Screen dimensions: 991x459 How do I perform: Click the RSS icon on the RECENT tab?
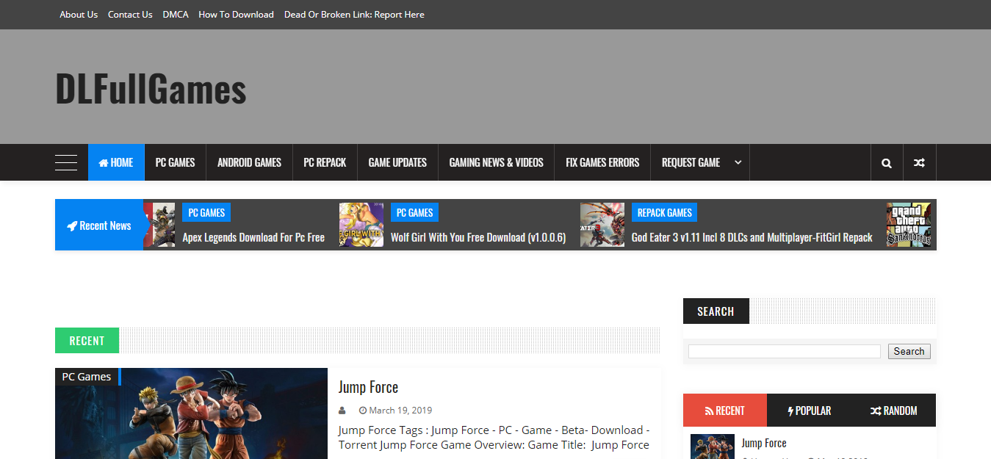click(710, 410)
